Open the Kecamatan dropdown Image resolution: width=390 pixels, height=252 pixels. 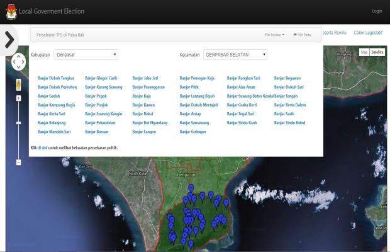(235, 55)
